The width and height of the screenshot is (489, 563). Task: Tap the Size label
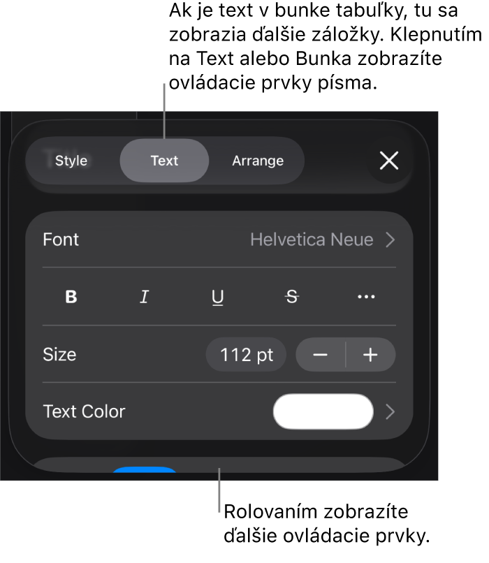click(59, 355)
